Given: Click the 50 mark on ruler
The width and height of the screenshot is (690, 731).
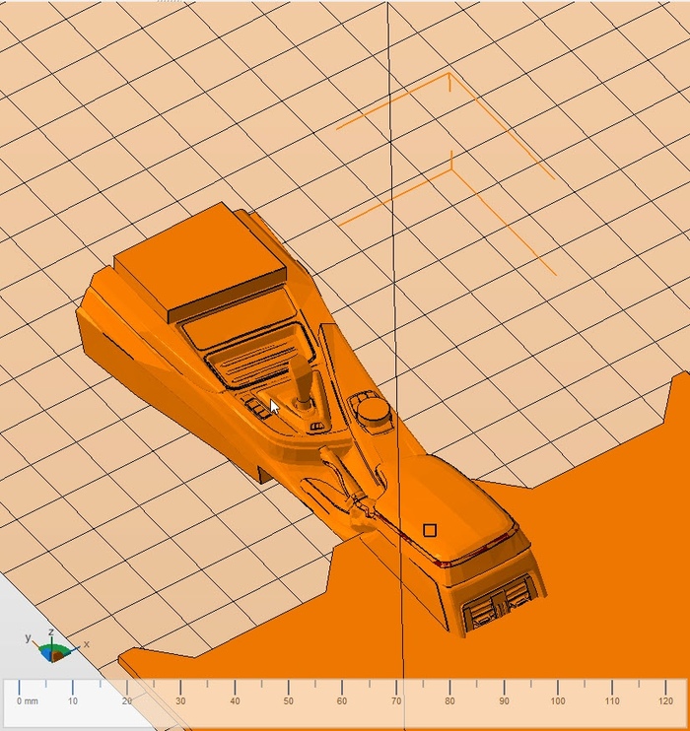Looking at the screenshot, I should point(289,700).
